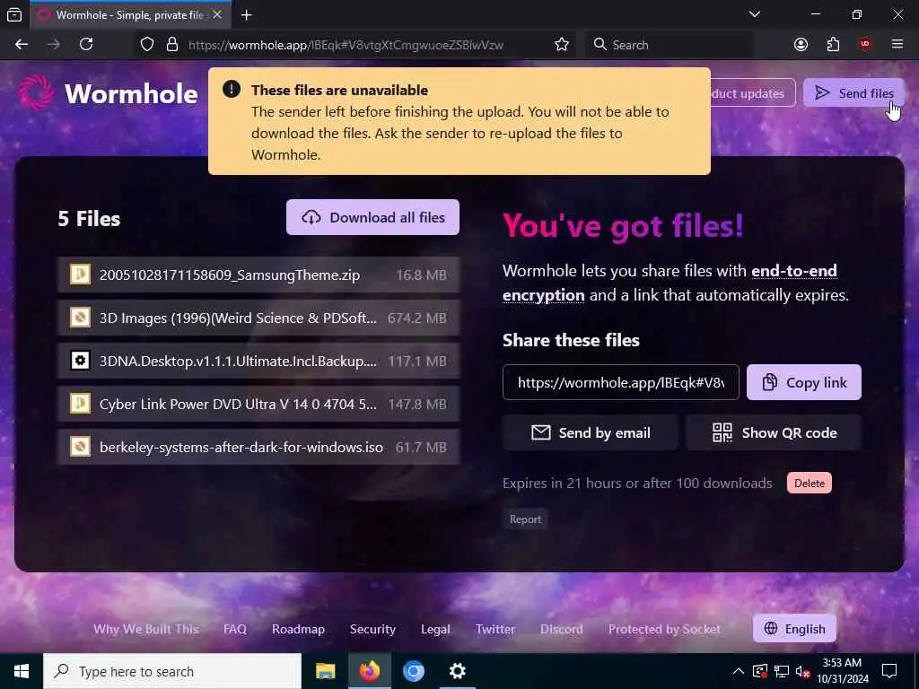The width and height of the screenshot is (919, 689).
Task: Open the blue browser icon in the taskbar
Action: click(413, 671)
